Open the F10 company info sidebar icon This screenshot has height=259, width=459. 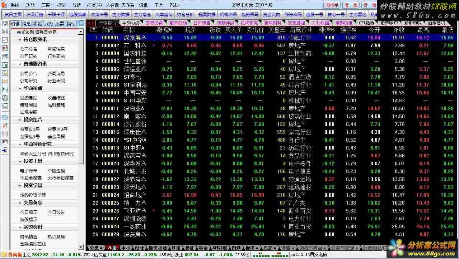(5, 65)
